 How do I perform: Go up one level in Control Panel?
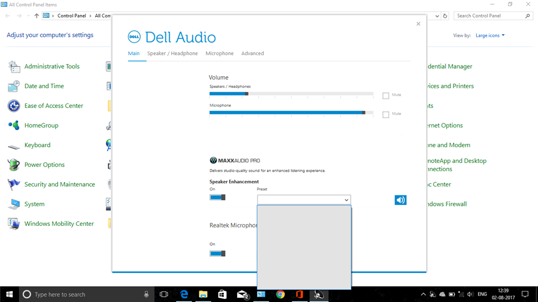(36, 16)
